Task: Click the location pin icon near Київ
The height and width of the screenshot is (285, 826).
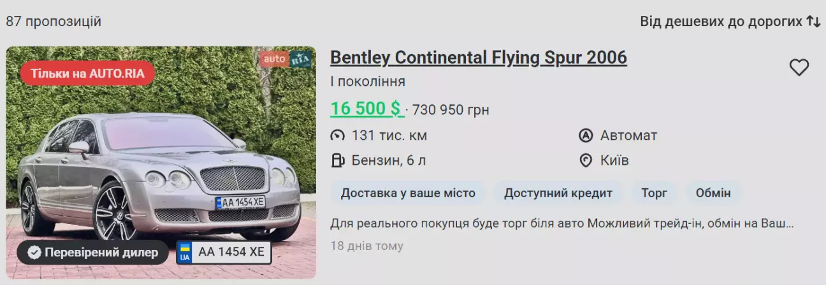Action: 586,160
